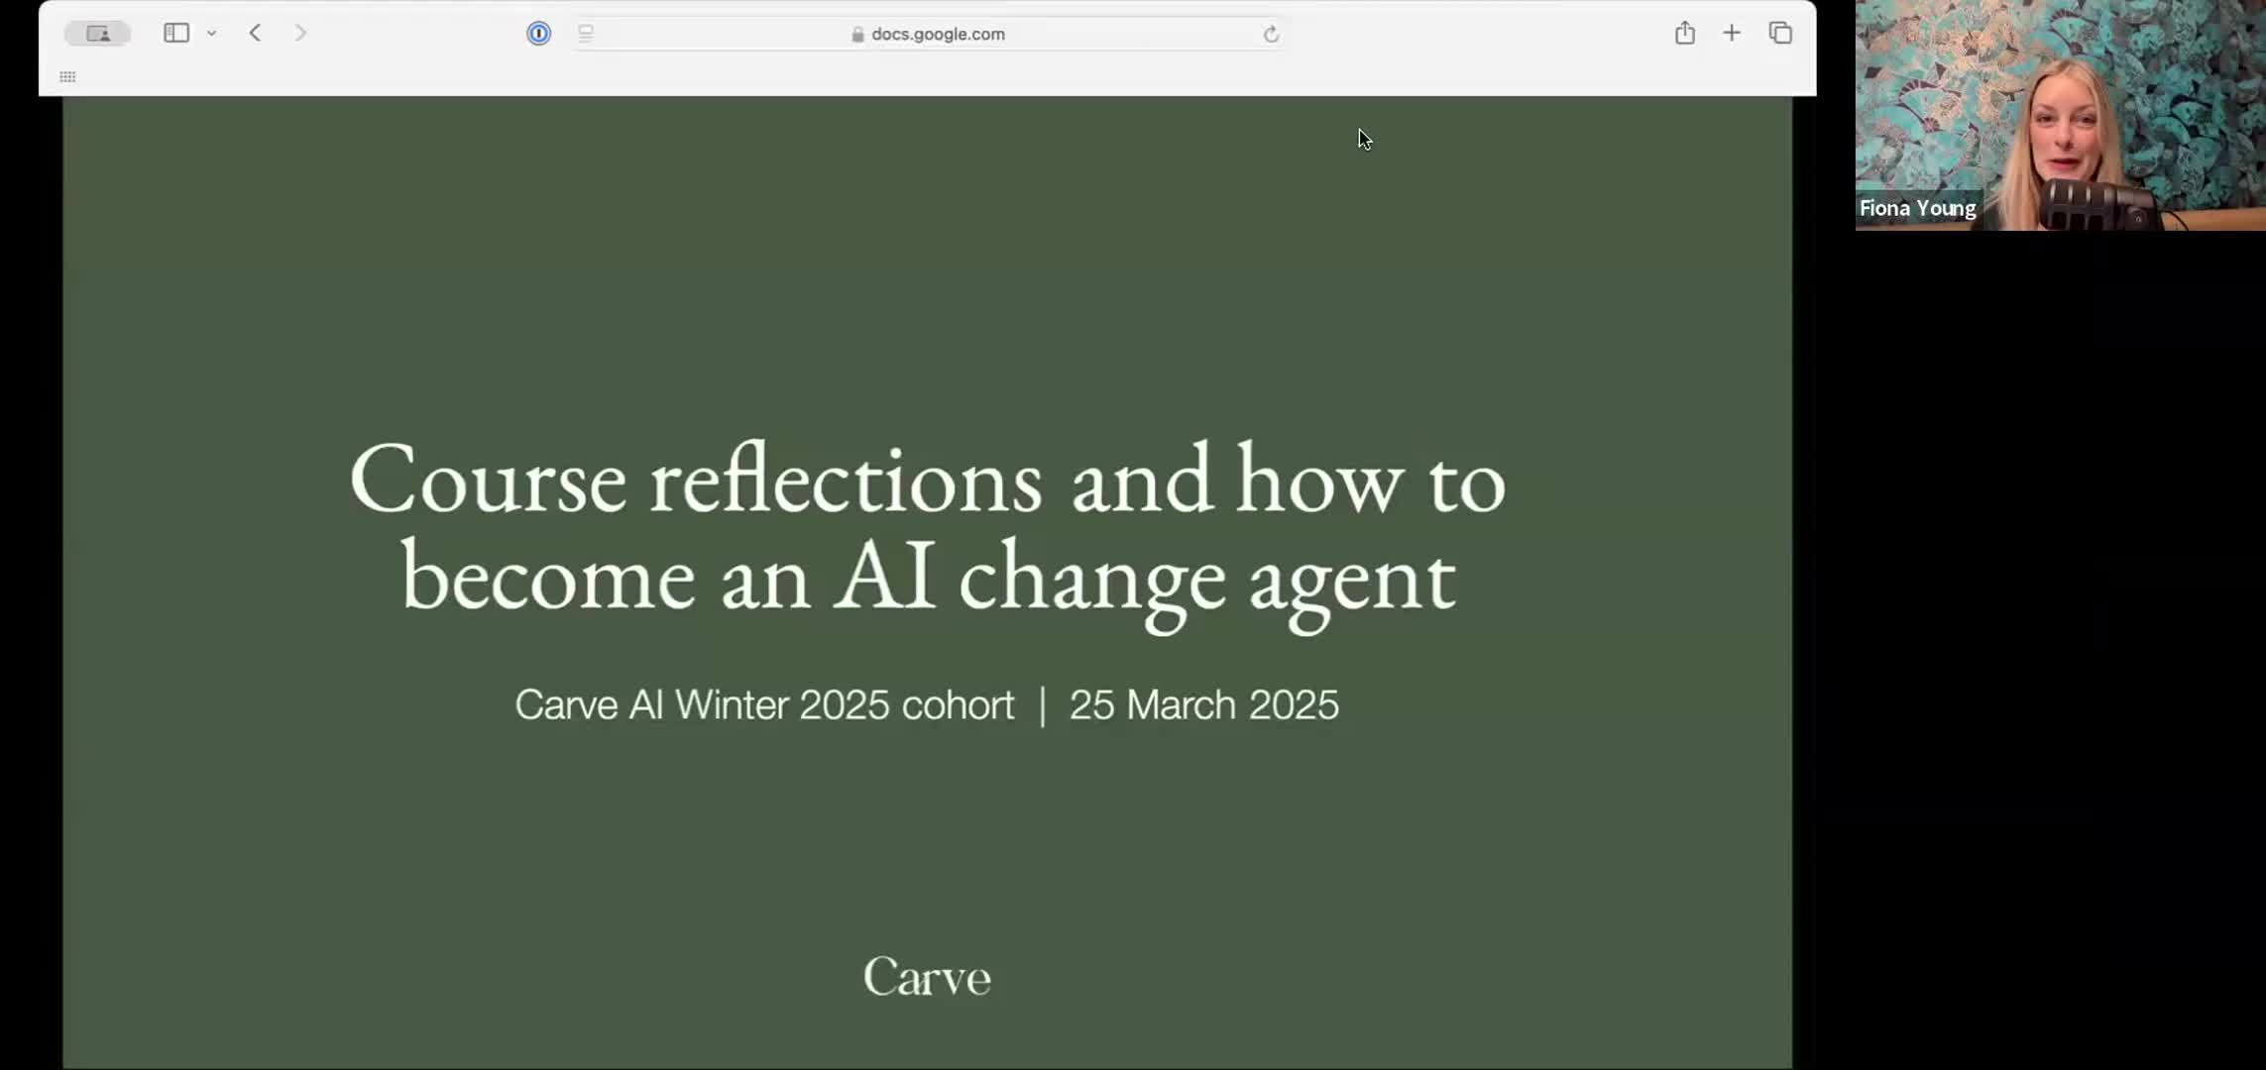Open the 1Password extension icon

tap(538, 34)
